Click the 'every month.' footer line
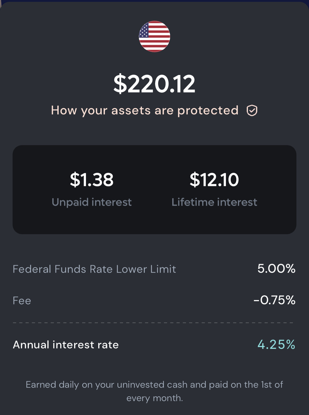 (x=155, y=398)
